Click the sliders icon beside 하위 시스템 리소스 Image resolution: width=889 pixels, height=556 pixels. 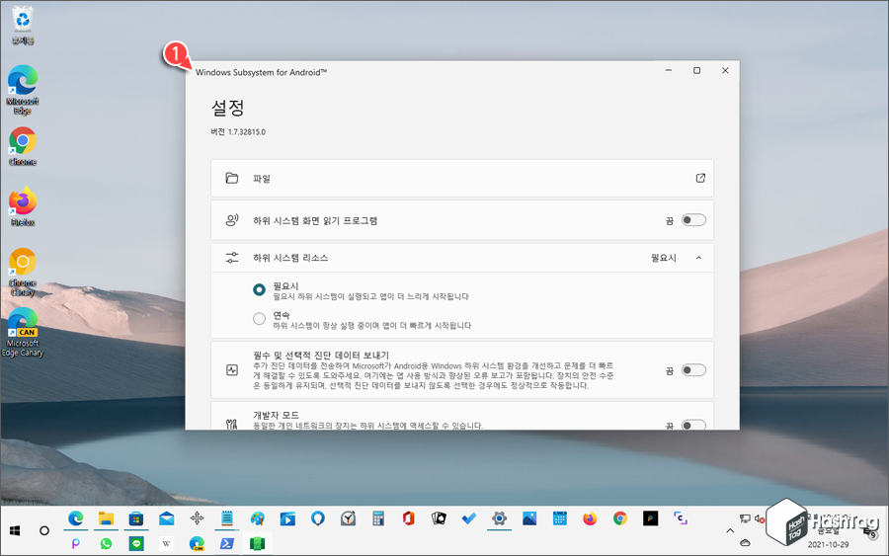pyautogui.click(x=232, y=258)
